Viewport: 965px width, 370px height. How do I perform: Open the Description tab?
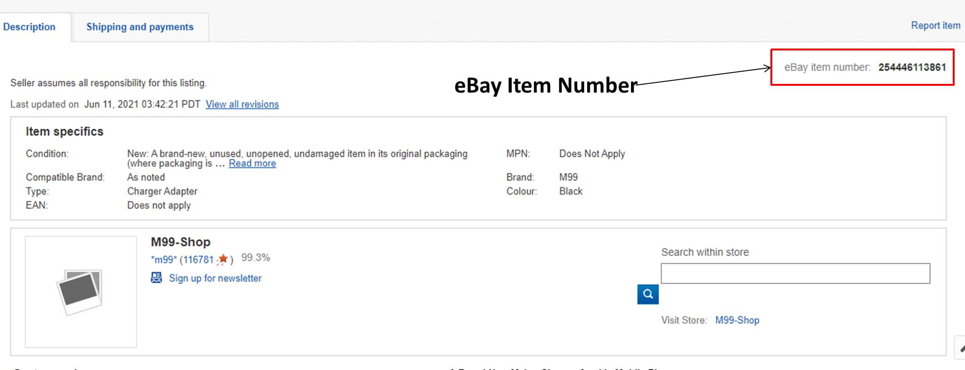[x=29, y=27]
